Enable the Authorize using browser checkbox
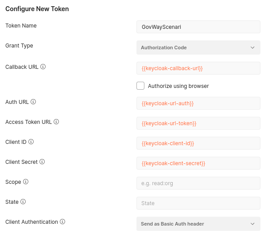The width and height of the screenshot is (264, 238). [x=140, y=86]
